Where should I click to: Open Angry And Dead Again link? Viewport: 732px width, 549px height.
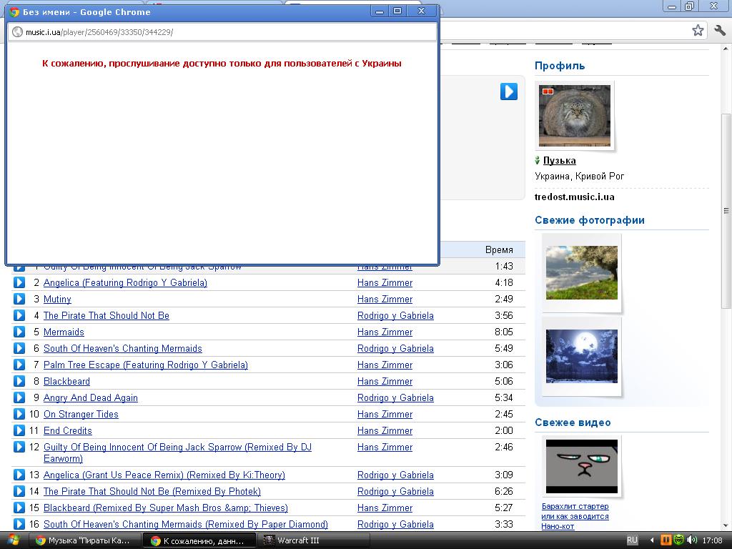click(91, 397)
